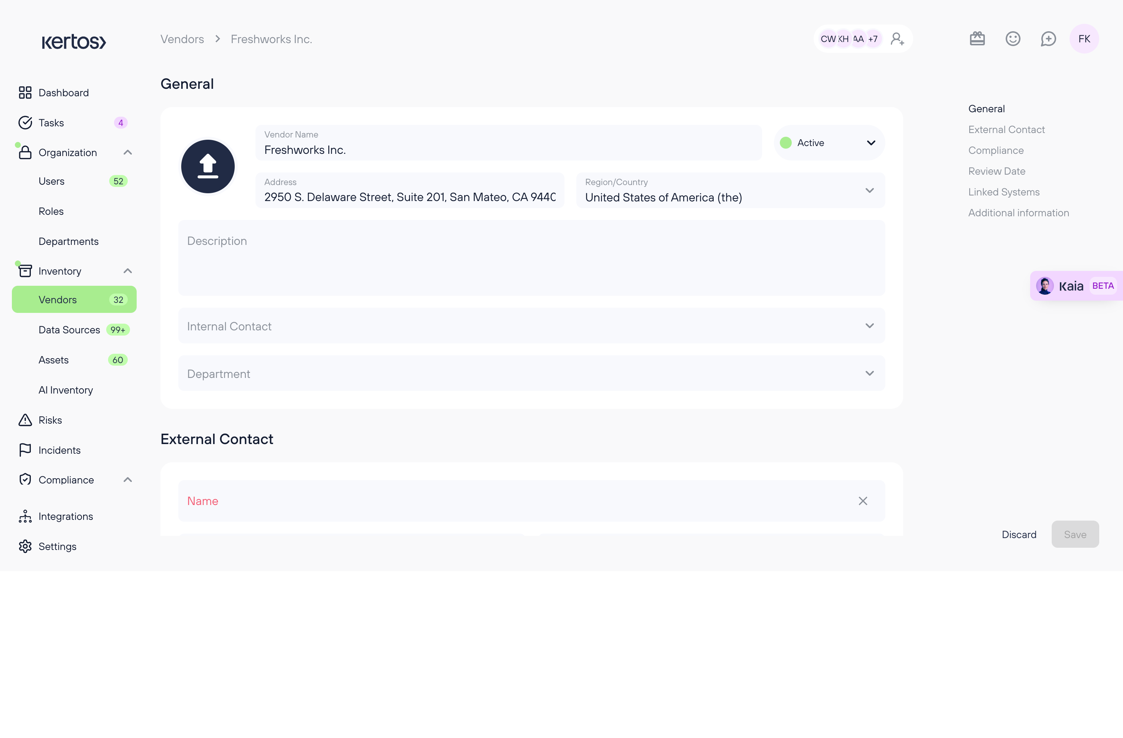The height and width of the screenshot is (738, 1123).
Task: Jump to Compliance section anchor
Action: 996,150
